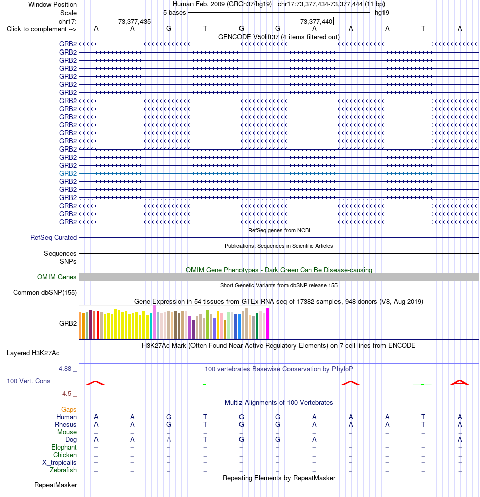
Task: Click the 73,377,435 ruler position
Action: click(134, 22)
